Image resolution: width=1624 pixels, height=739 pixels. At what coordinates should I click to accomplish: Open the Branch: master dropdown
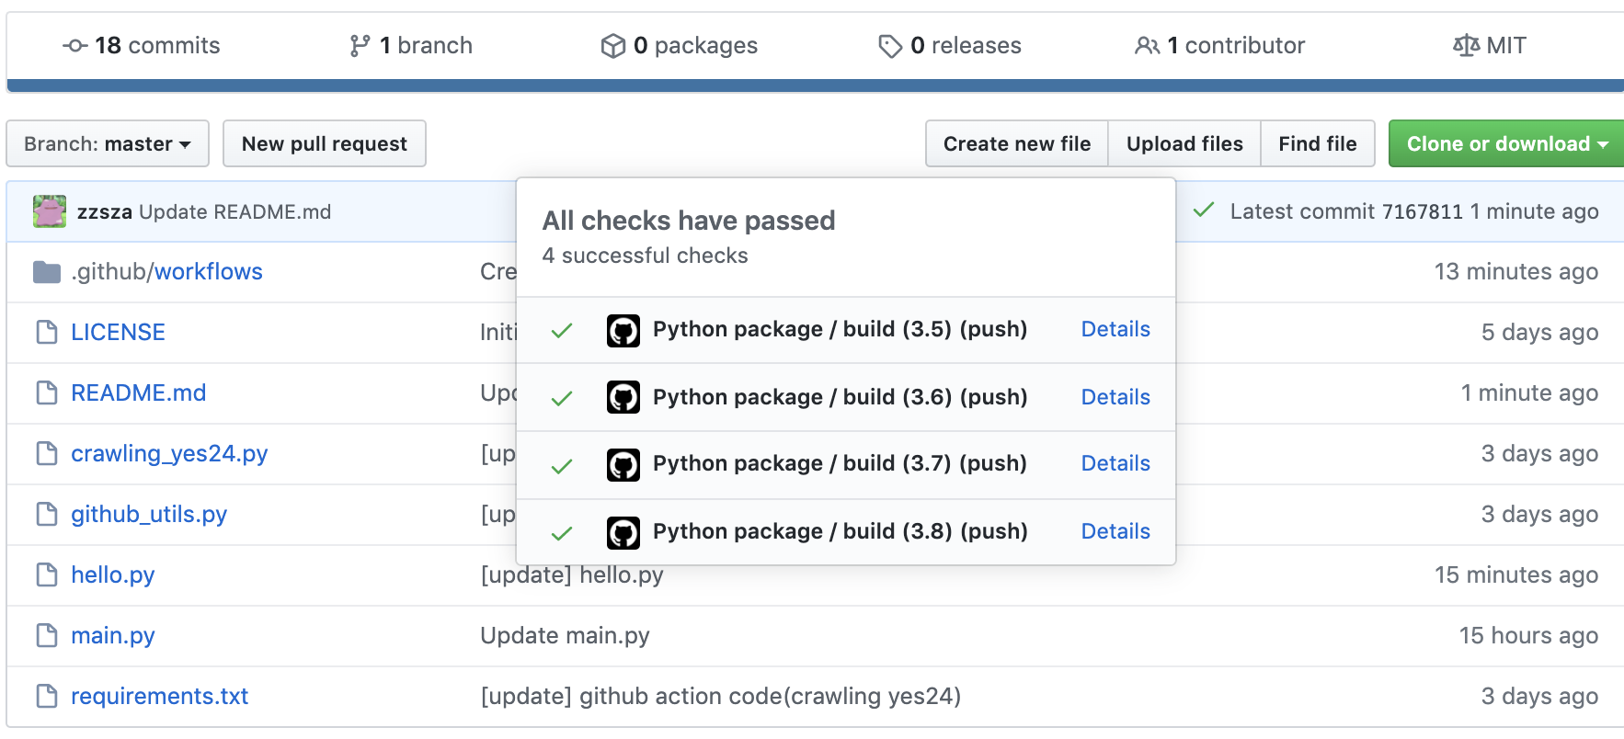(108, 144)
